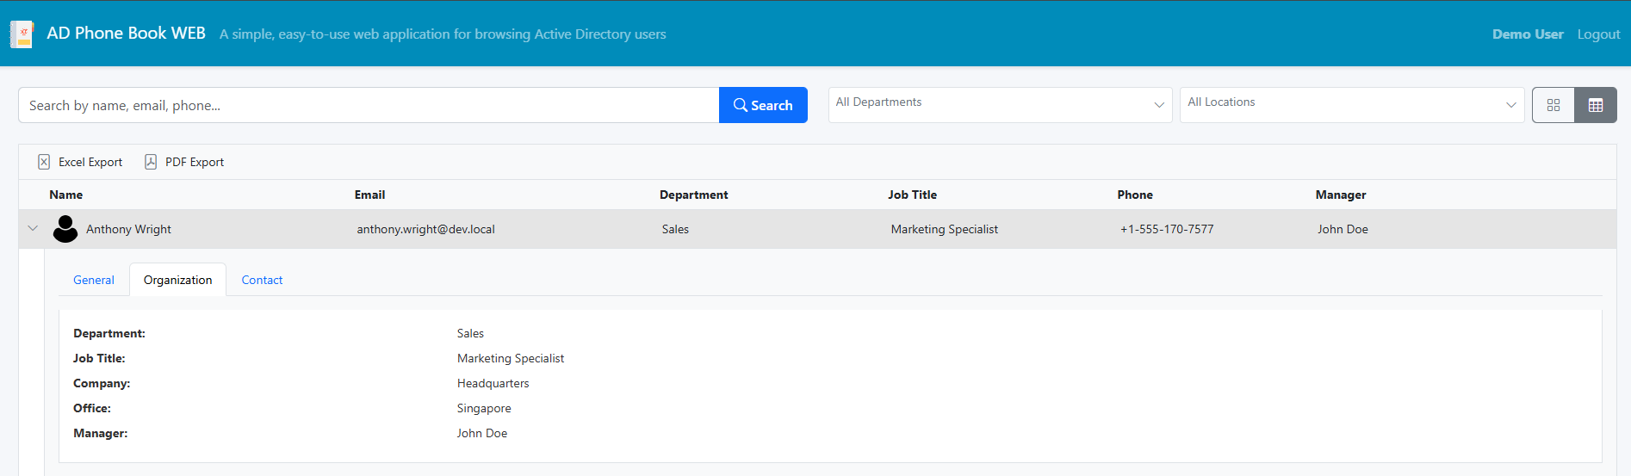Select the Organization tab
Screen dimensions: 1631x476
click(177, 280)
